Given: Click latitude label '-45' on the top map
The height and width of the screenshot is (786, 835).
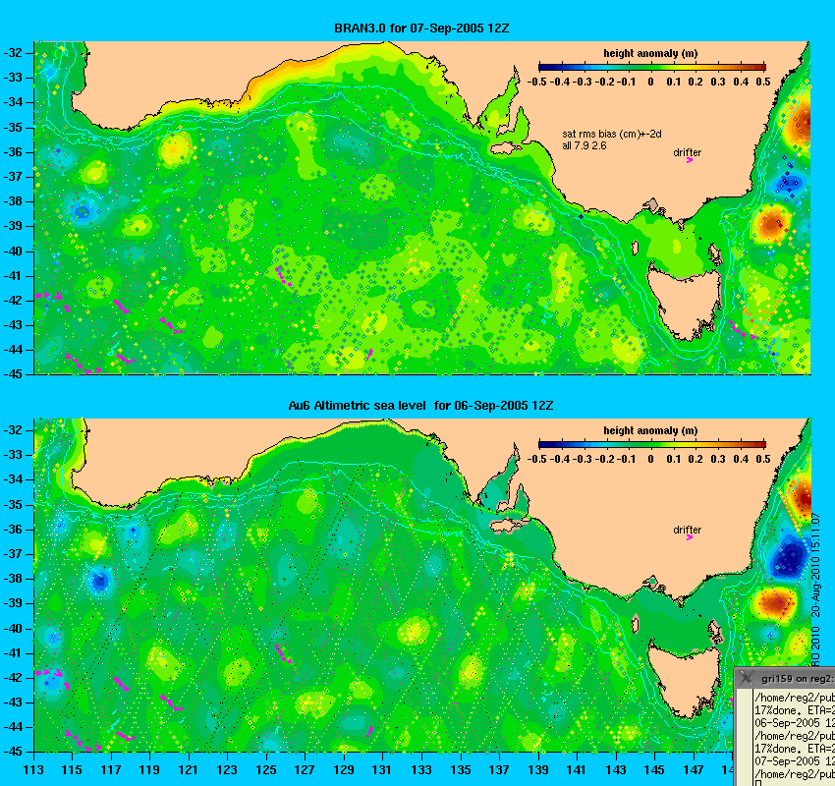Looking at the screenshot, I should (x=12, y=373).
